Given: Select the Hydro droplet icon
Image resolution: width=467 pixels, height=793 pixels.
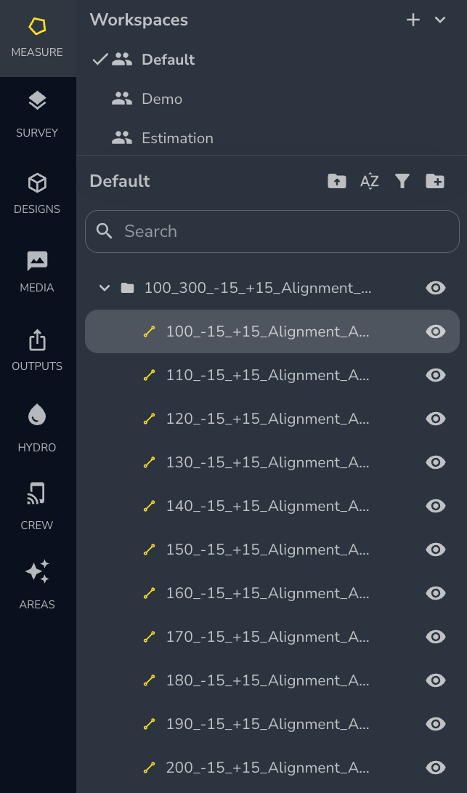Looking at the screenshot, I should pyautogui.click(x=37, y=415).
